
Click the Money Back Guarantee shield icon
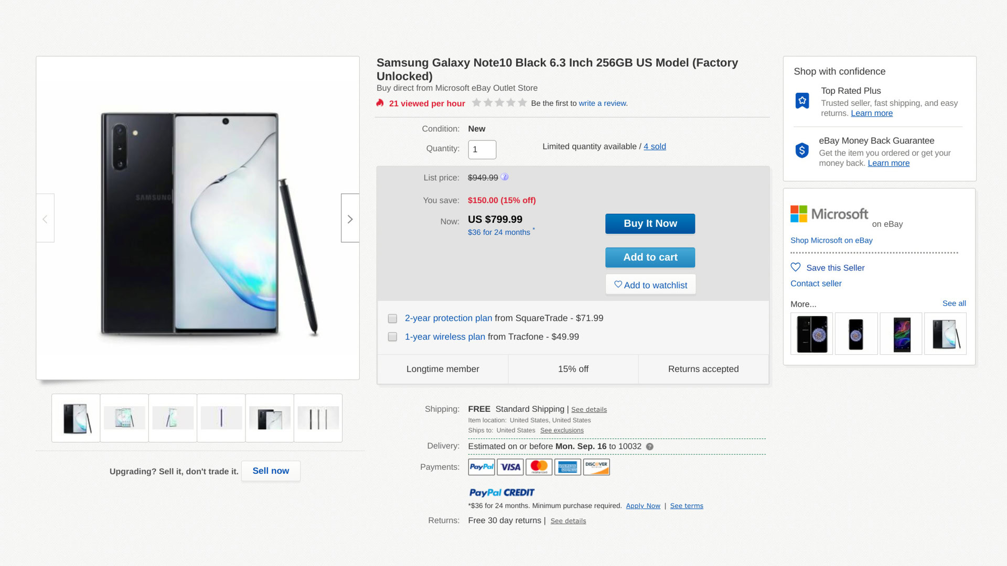click(802, 150)
